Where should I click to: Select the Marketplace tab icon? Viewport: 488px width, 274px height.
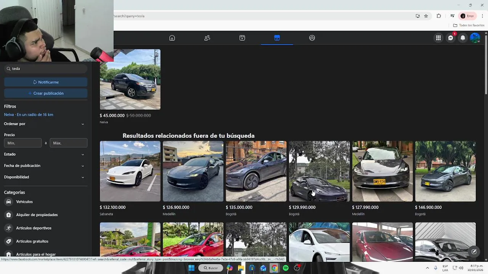coord(277,38)
